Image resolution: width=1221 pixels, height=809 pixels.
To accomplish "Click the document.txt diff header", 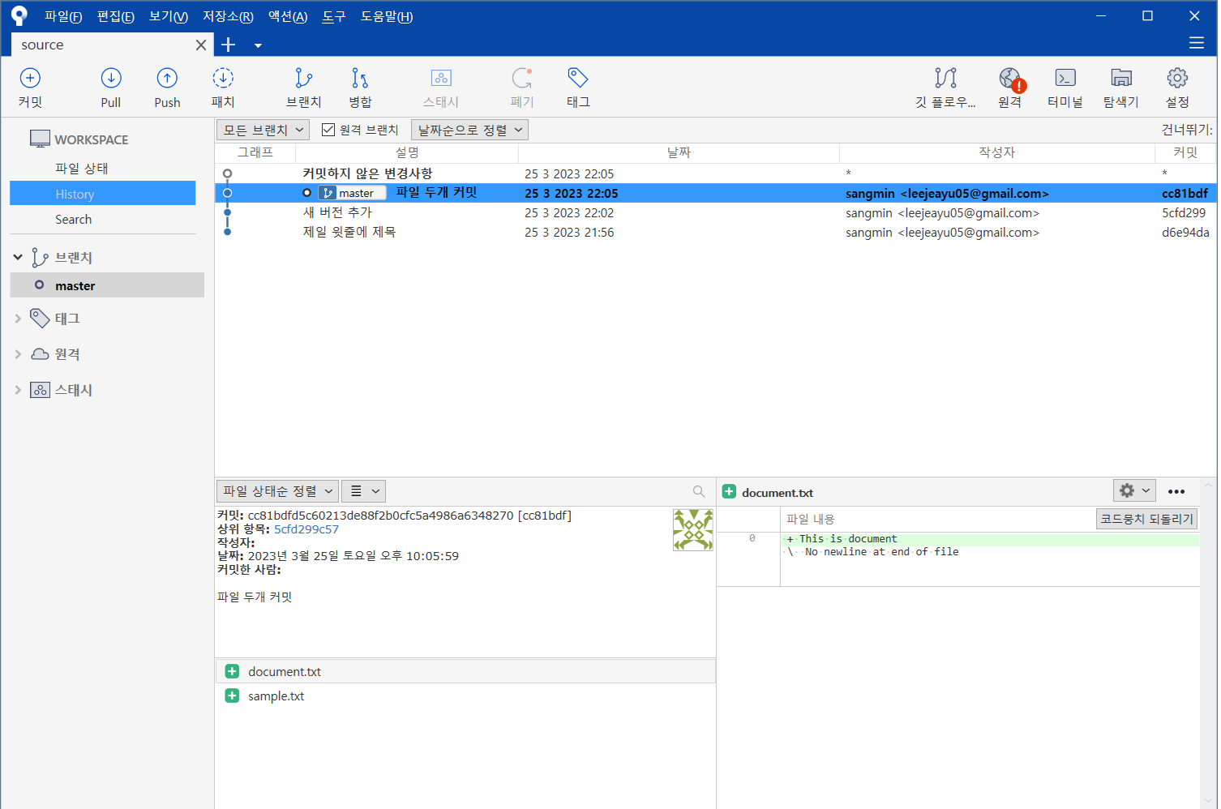I will tap(778, 492).
